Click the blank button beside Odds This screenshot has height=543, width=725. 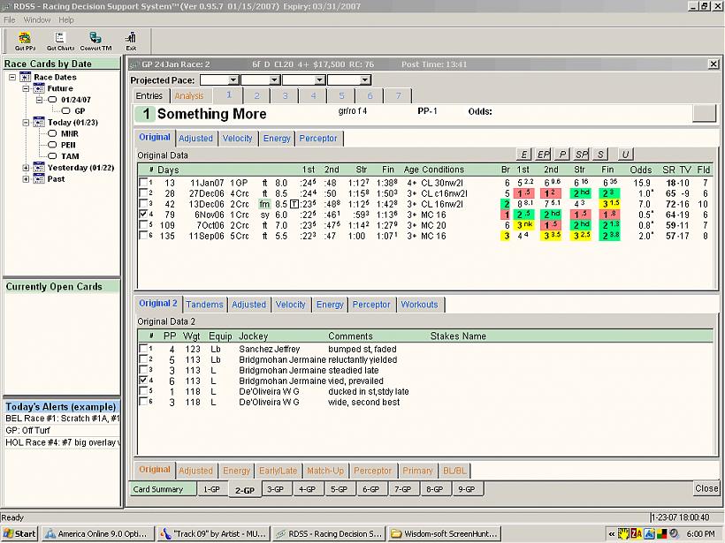[x=704, y=112]
